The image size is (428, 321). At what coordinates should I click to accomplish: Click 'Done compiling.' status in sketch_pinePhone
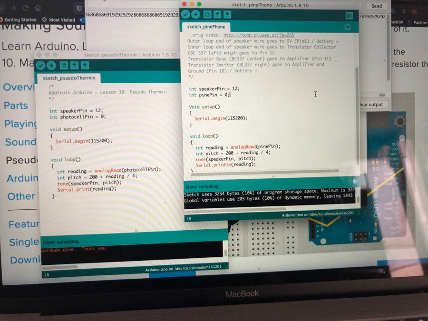pyautogui.click(x=203, y=187)
